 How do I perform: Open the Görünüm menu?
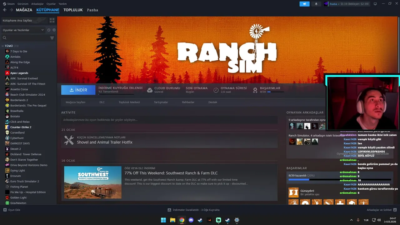23,4
